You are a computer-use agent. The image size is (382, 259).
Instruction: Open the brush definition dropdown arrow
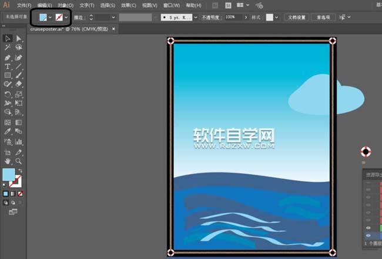195,17
